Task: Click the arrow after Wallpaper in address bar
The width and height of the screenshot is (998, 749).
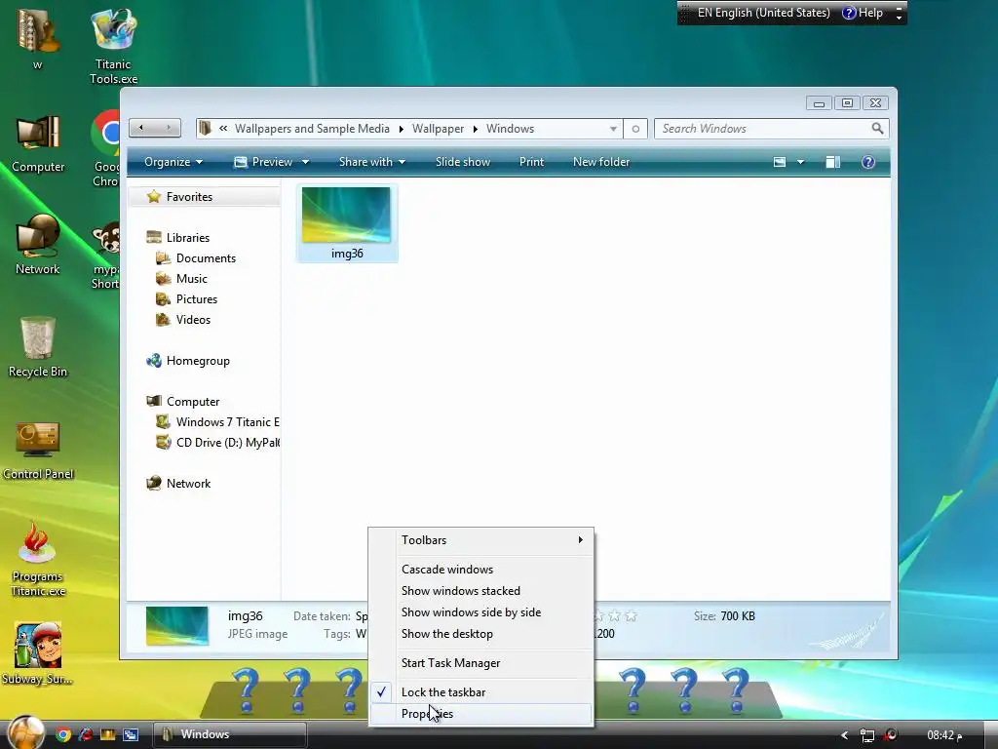Action: click(475, 129)
